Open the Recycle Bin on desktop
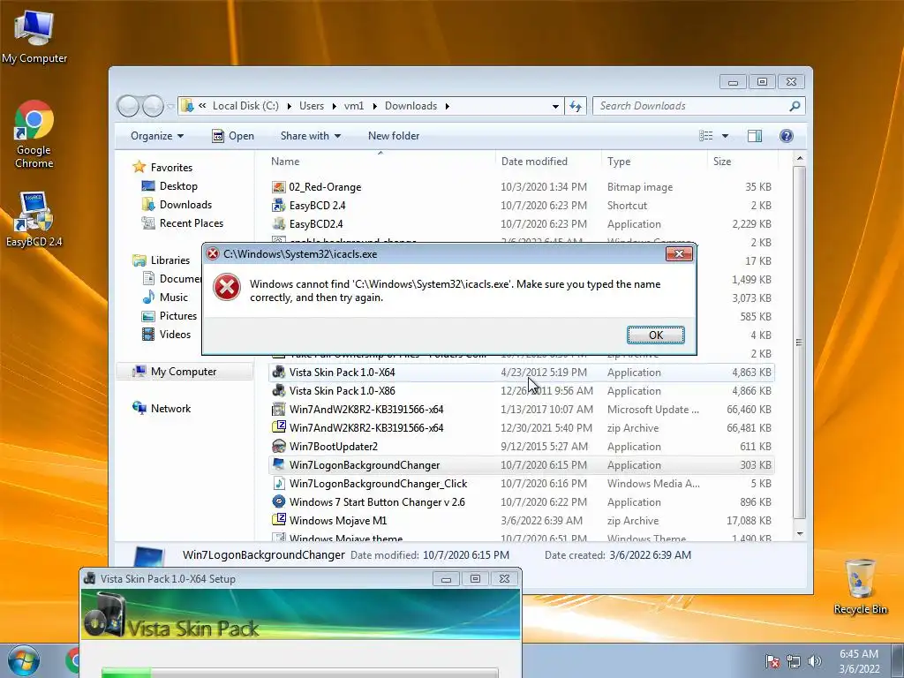The image size is (904, 678). coord(860,586)
